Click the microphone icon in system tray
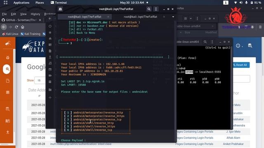264x148 pixels. pyautogui.click(x=246, y=3)
